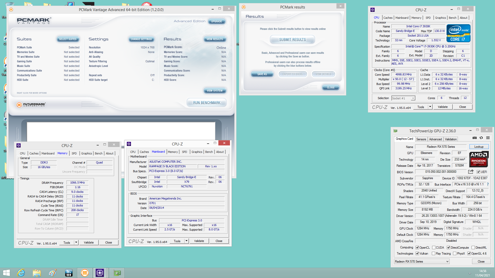
Task: Toggle the CUDA checkbox
Action: coord(434,248)
